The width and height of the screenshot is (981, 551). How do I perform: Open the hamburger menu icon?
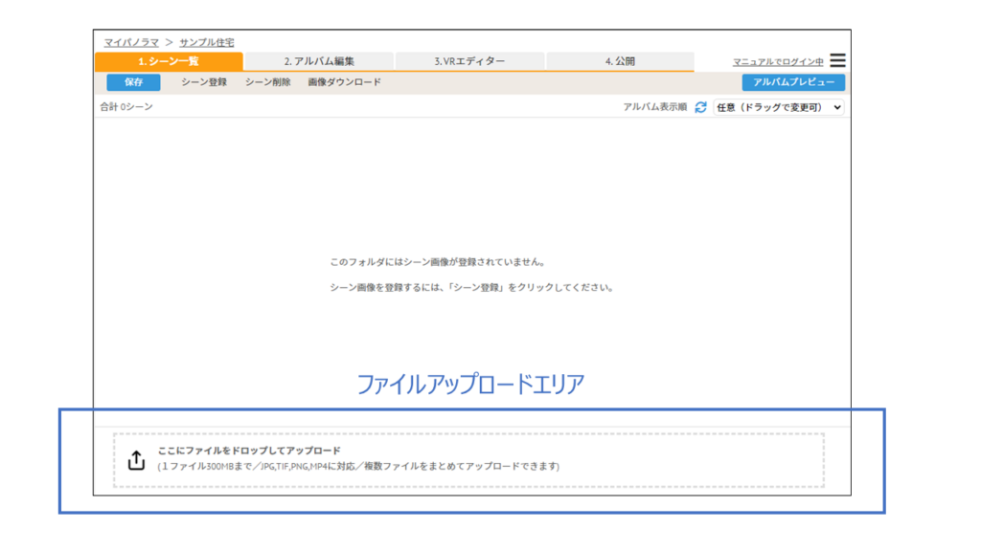pyautogui.click(x=837, y=61)
